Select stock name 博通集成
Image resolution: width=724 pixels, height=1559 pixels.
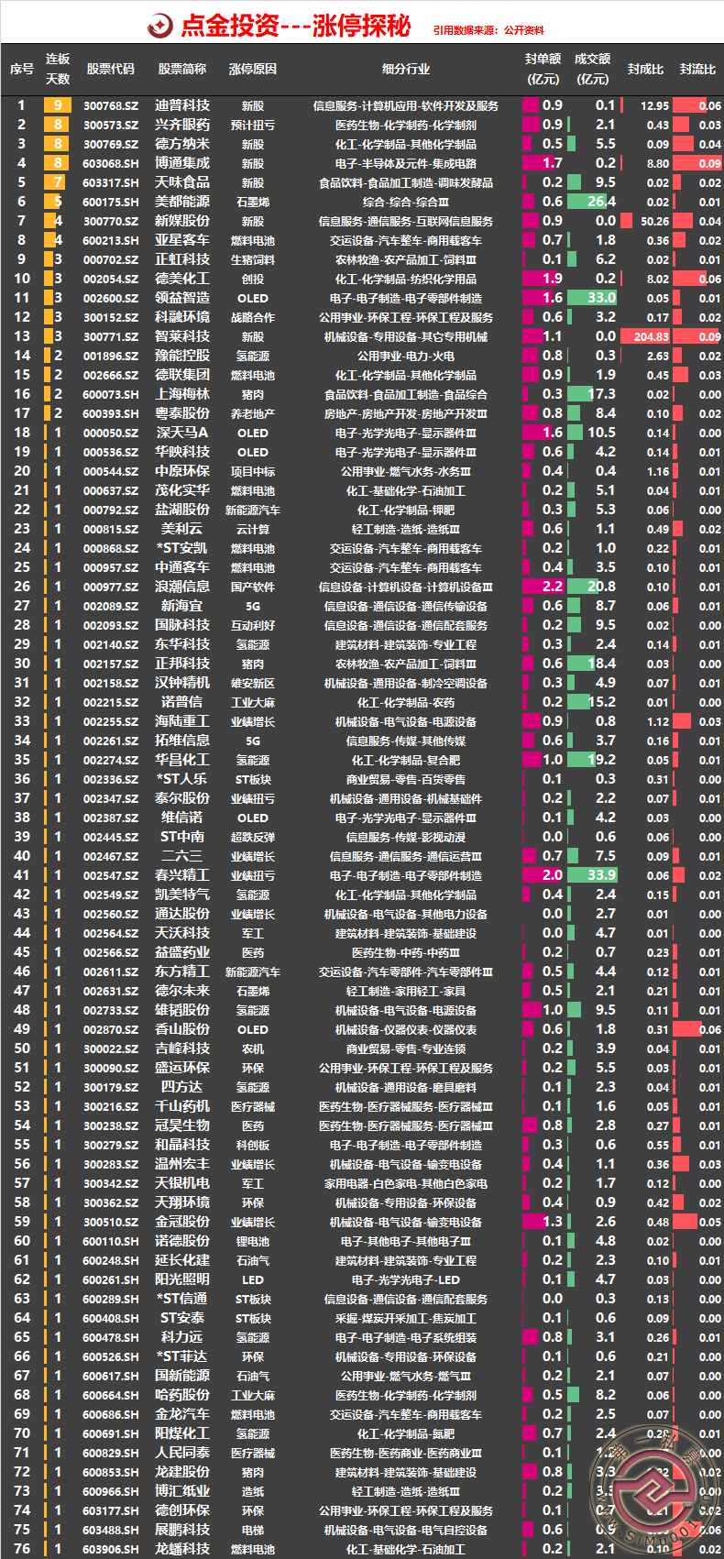tap(182, 163)
